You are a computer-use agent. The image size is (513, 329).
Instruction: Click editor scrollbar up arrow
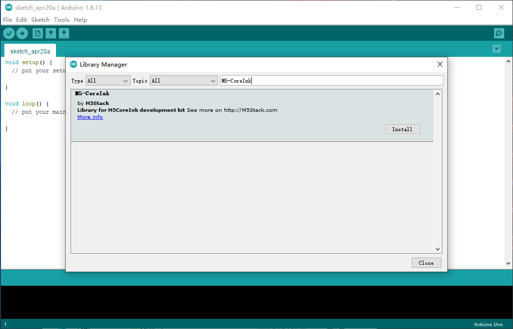pyautogui.click(x=509, y=61)
